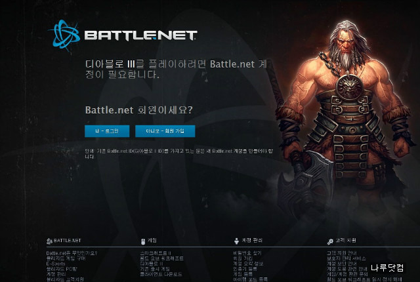Open the 스타크래프트 II link
This screenshot has width=420, height=282.
156,253
